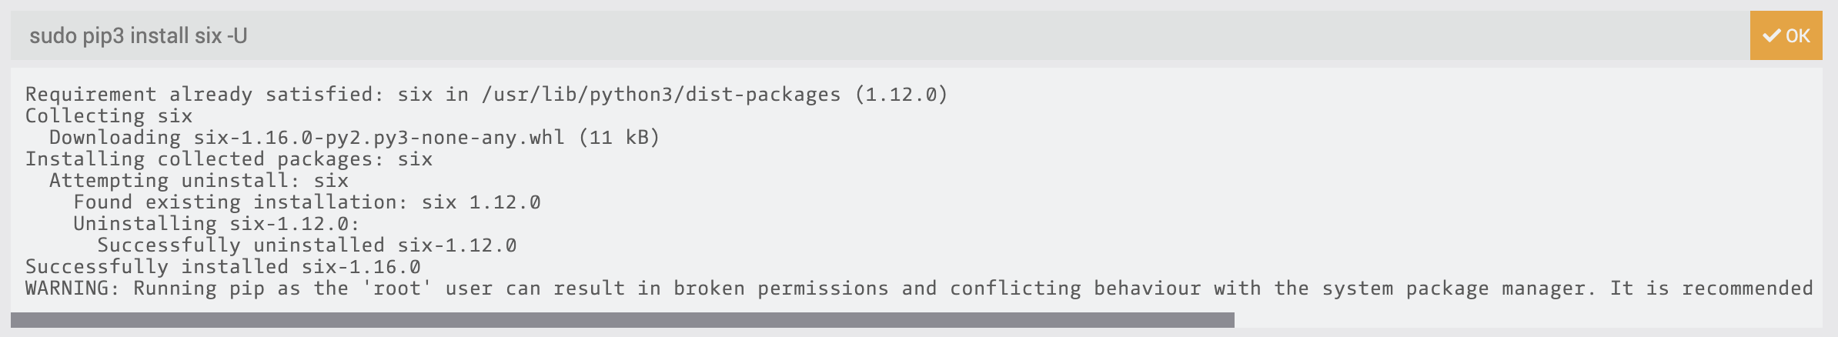Click the '/usr/lib/python3/dist-packages' path text
This screenshot has width=1838, height=337.
pyautogui.click(x=661, y=95)
